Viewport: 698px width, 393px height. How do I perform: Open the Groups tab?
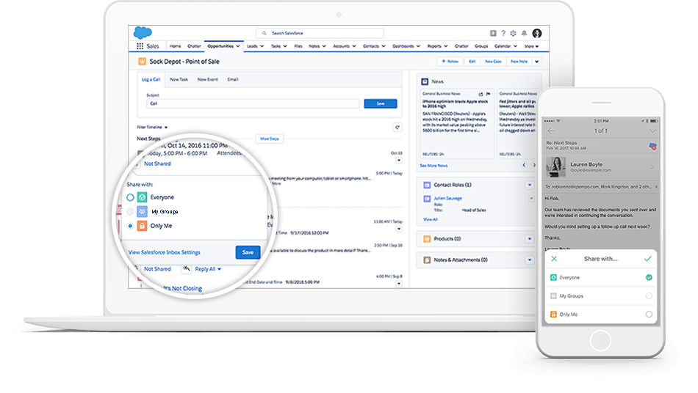point(481,46)
